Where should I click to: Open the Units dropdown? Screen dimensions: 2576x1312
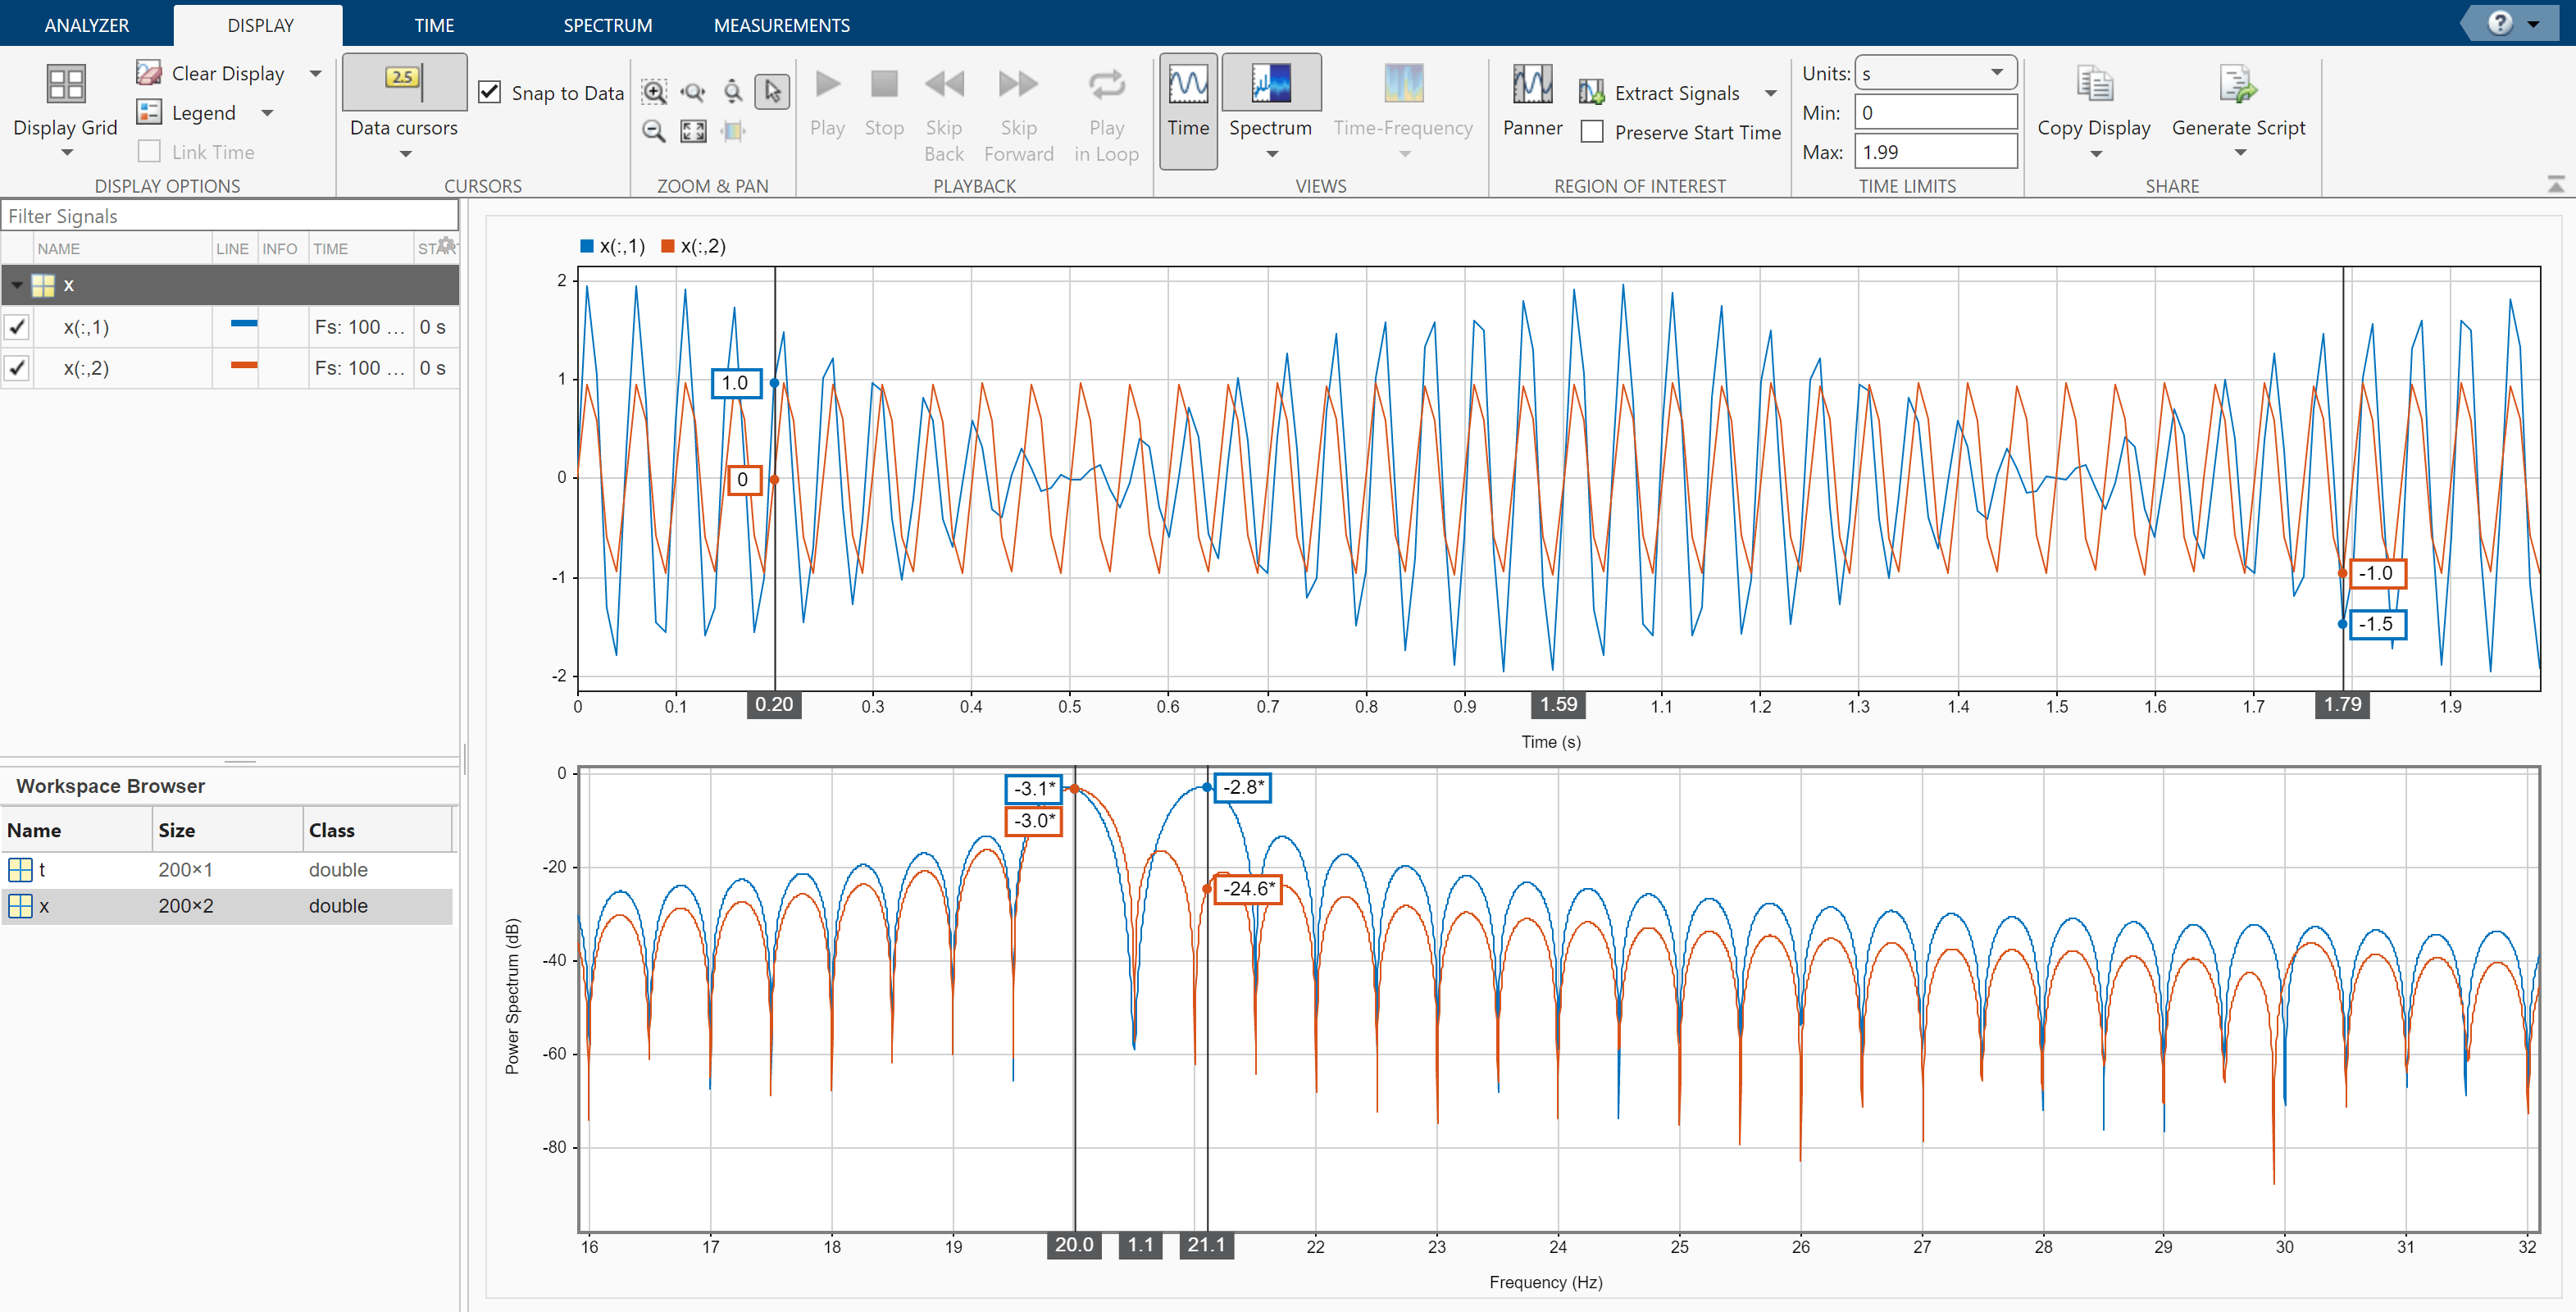(1934, 73)
